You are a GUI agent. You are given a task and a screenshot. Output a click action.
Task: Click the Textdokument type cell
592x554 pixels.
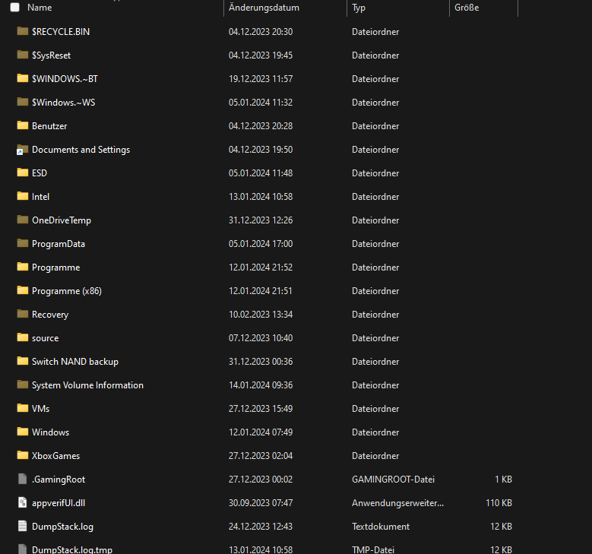point(381,527)
